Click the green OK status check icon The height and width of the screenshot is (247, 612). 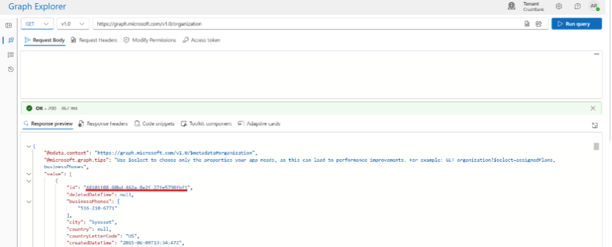[x=29, y=108]
